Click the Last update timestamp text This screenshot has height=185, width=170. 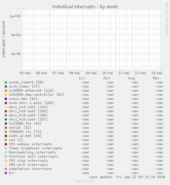(127, 177)
